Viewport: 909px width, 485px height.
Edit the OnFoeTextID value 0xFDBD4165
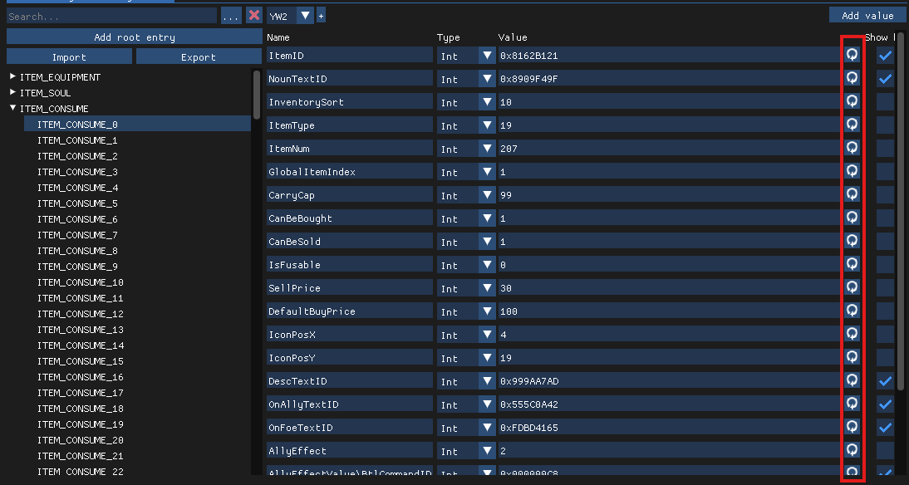pyautogui.click(x=671, y=427)
